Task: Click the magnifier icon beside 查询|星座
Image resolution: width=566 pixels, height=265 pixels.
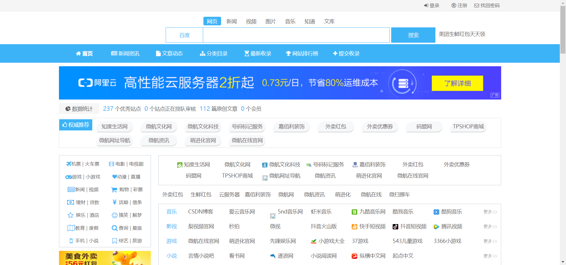Action: click(114, 228)
